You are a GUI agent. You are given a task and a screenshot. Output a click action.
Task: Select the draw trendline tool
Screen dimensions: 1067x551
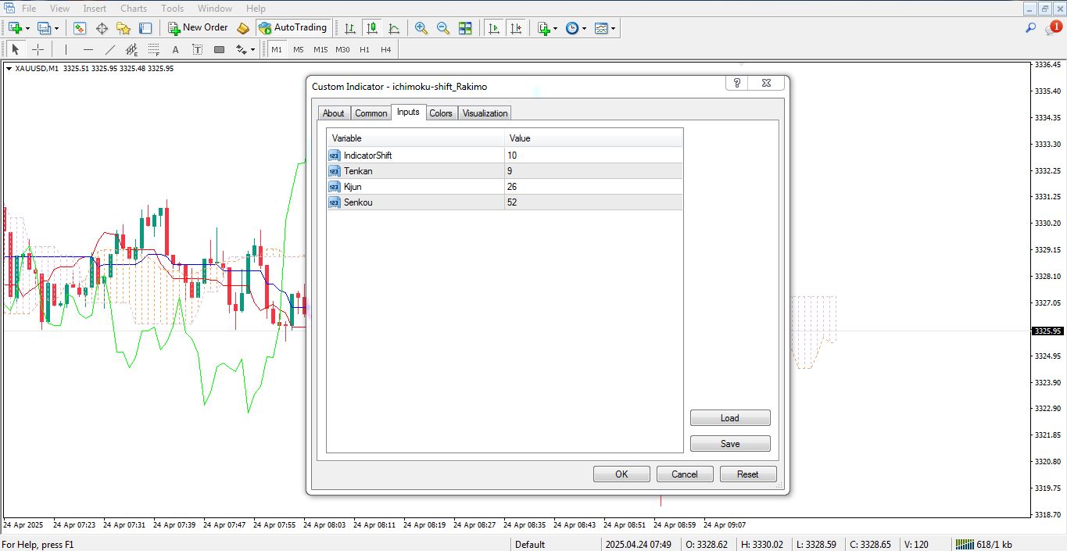[110, 49]
